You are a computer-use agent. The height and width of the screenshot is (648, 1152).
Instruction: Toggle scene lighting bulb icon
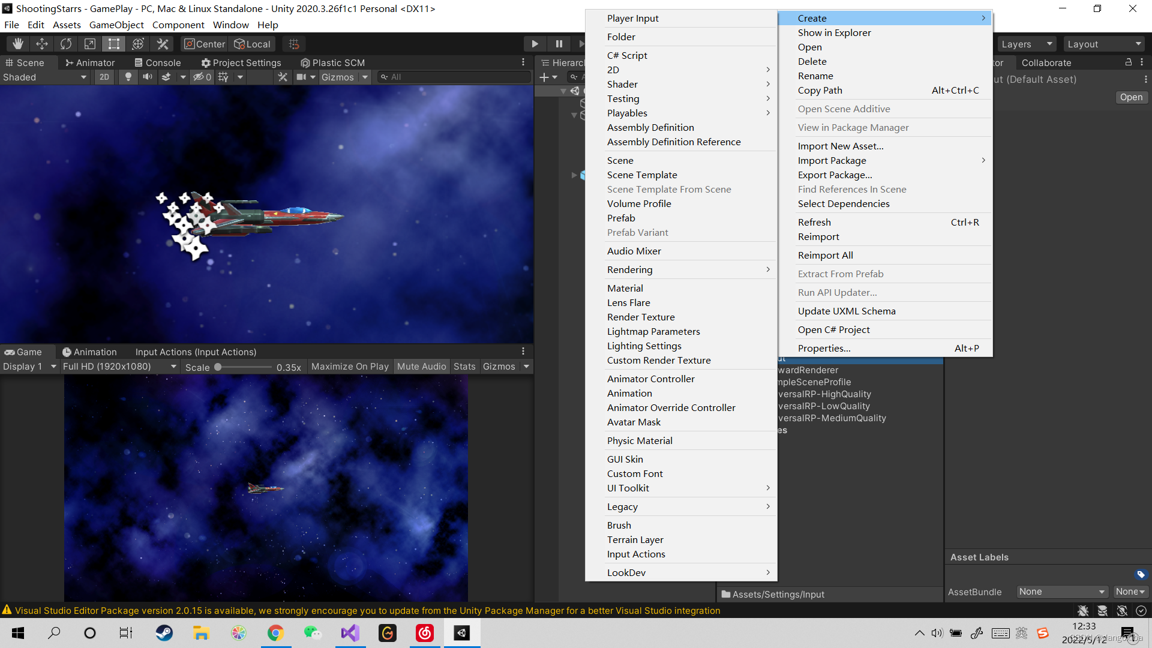128,77
